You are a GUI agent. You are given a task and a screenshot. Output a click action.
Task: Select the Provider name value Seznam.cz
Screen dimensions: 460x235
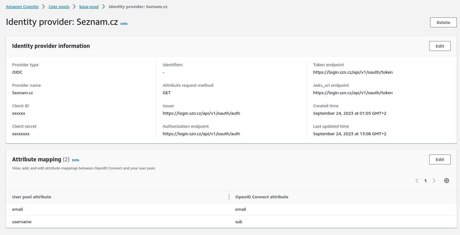pyautogui.click(x=22, y=93)
